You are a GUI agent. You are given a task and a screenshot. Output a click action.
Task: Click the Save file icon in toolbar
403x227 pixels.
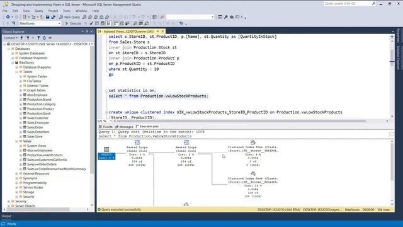tap(48, 17)
